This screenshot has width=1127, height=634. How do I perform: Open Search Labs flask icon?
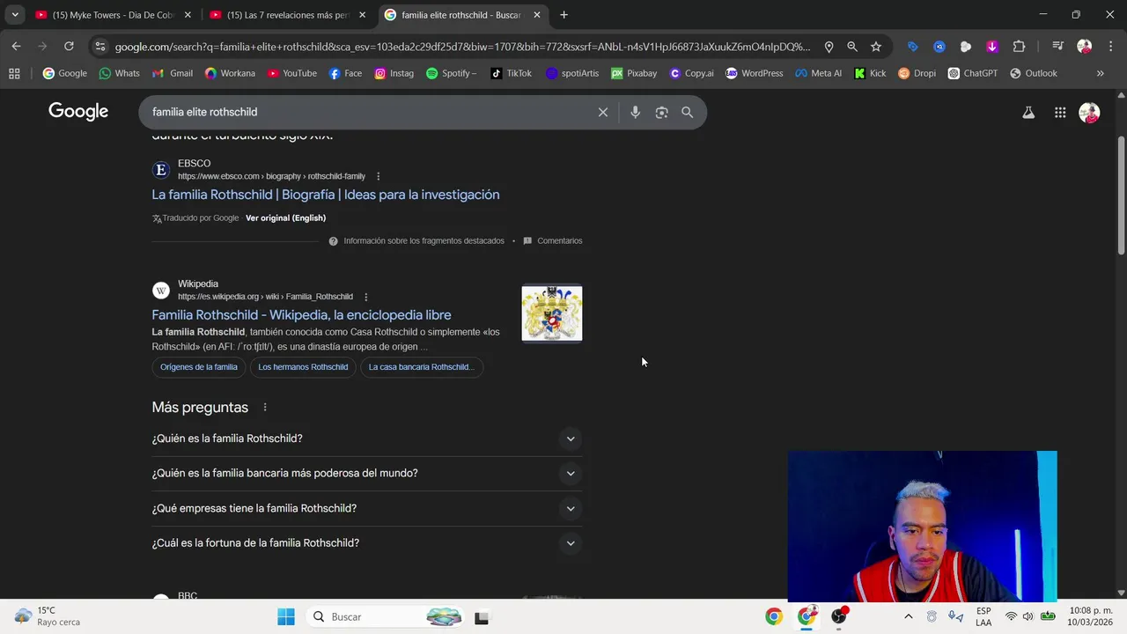[1028, 113]
